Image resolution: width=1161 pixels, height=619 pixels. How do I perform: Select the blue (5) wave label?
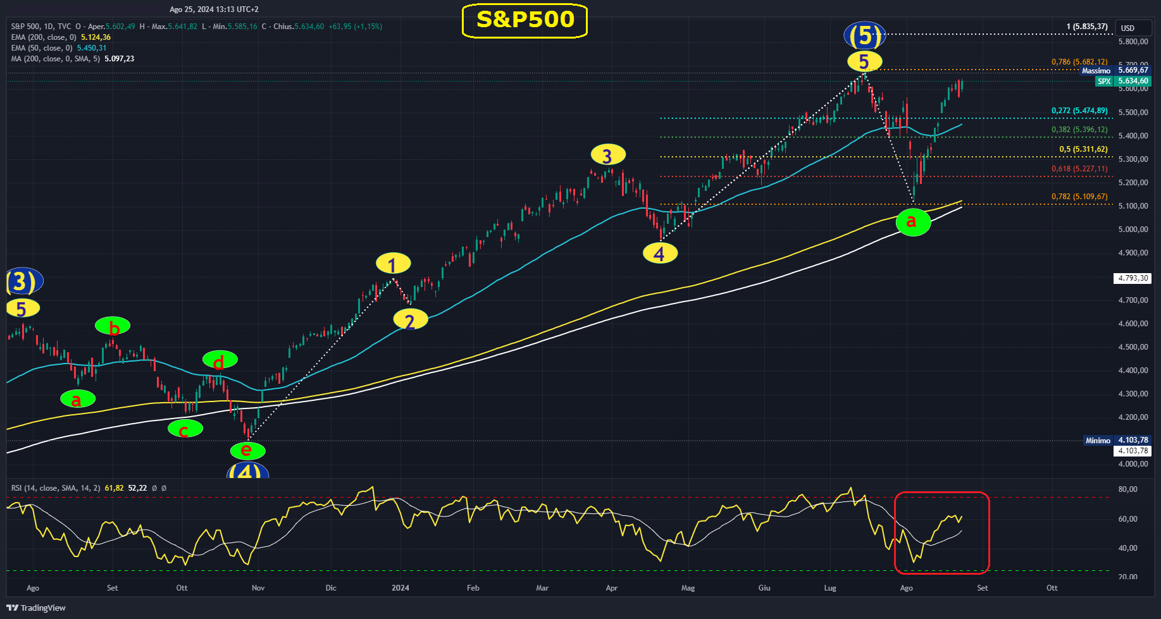pos(865,35)
